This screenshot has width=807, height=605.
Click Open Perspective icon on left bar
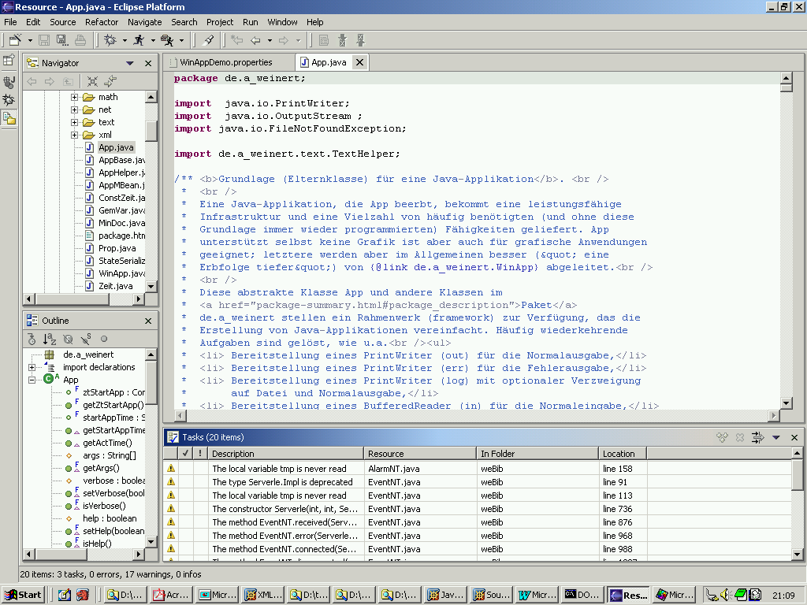(9, 60)
